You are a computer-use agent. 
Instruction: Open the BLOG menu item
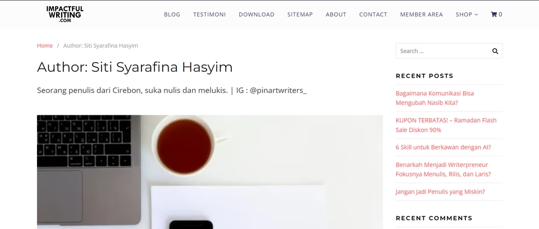pos(172,15)
